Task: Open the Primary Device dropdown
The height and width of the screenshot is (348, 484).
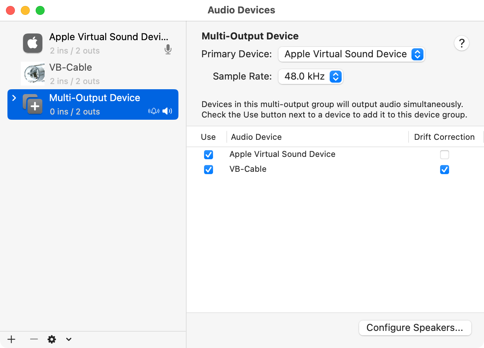Action: click(351, 54)
